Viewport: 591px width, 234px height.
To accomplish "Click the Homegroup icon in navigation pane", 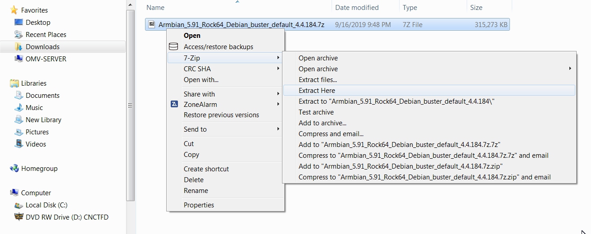I will 14,169.
